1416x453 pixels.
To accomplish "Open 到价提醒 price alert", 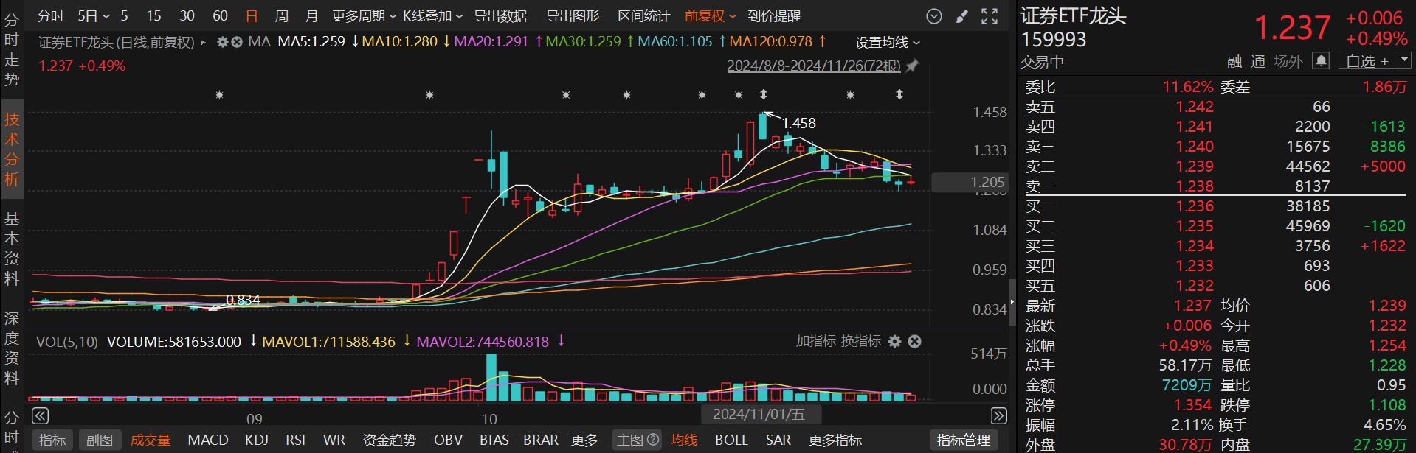I will coord(774,16).
